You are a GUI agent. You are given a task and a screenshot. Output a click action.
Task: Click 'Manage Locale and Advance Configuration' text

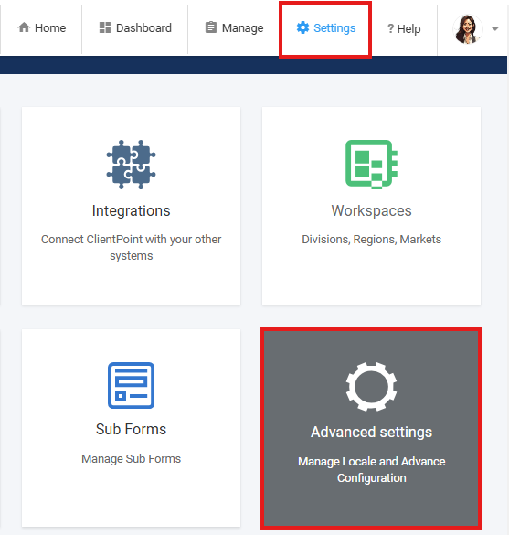tap(372, 469)
